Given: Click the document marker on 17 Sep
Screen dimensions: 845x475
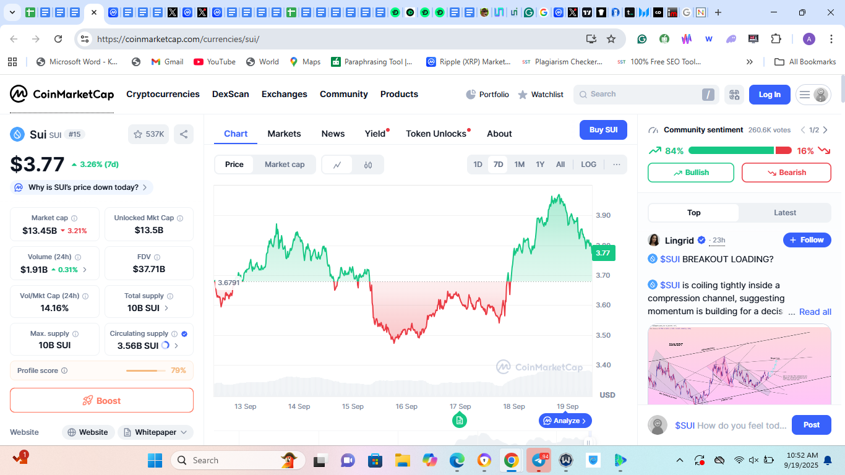Looking at the screenshot, I should [459, 421].
